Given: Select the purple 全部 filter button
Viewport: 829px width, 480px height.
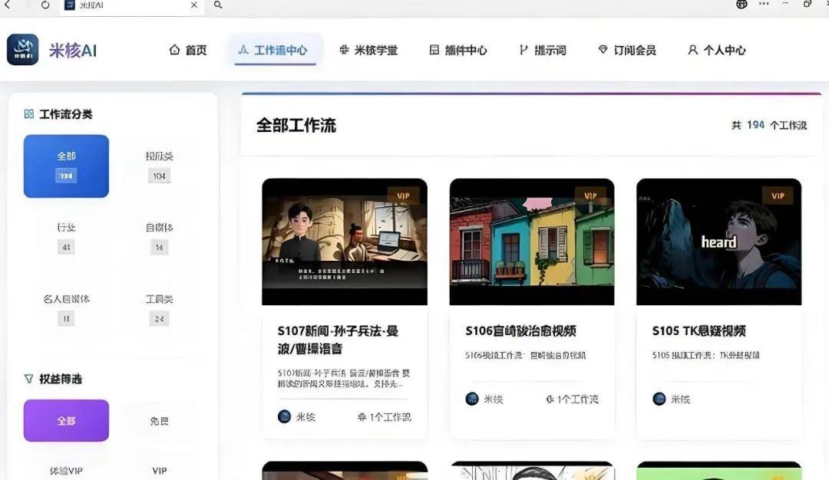Looking at the screenshot, I should (66, 420).
